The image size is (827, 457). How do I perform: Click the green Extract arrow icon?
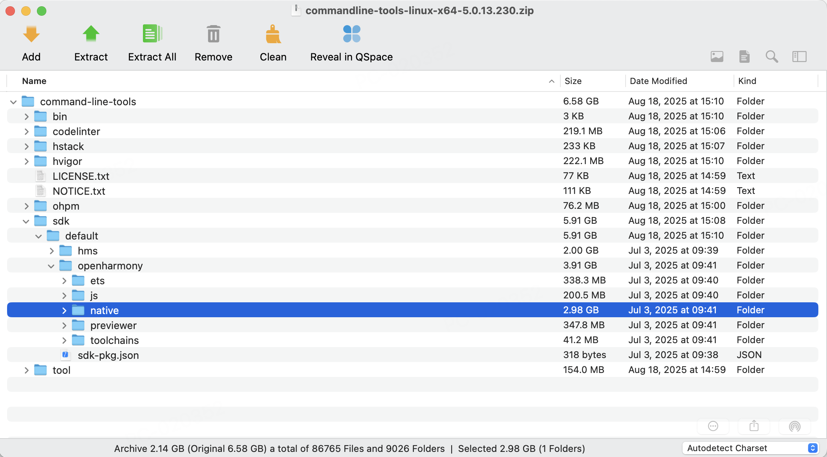click(91, 35)
